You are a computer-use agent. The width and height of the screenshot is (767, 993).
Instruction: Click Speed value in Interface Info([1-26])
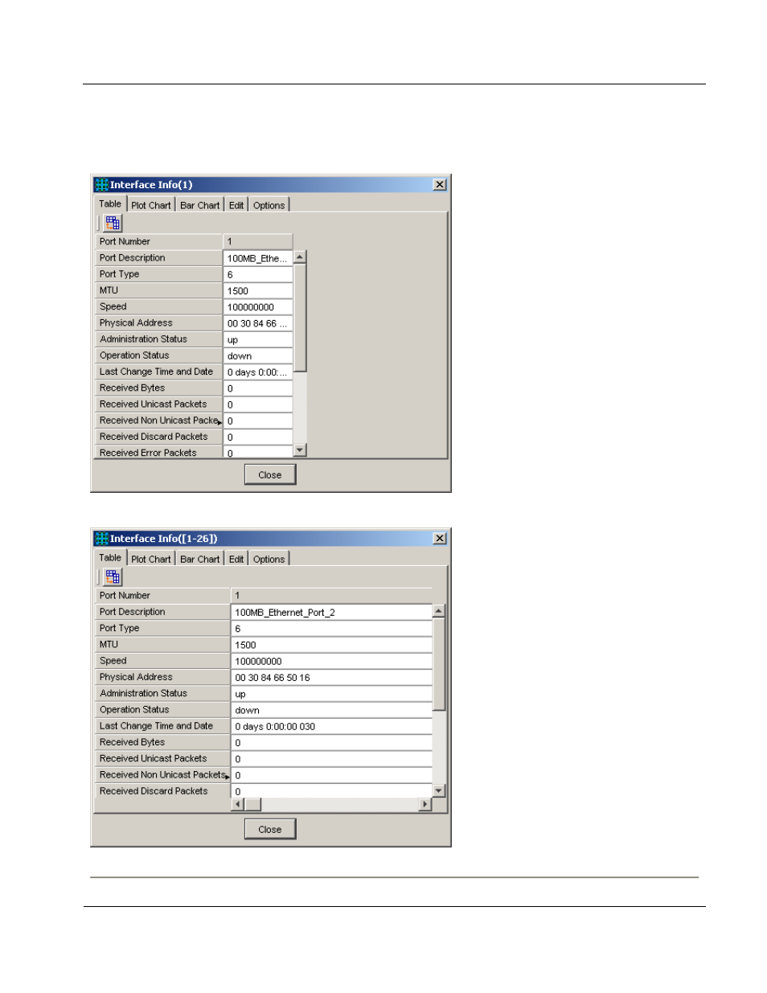point(331,661)
